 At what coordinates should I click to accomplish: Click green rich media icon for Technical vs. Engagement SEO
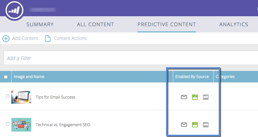point(195,125)
